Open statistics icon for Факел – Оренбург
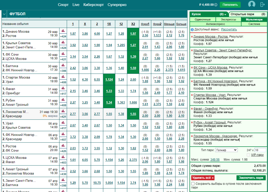 (63, 88)
